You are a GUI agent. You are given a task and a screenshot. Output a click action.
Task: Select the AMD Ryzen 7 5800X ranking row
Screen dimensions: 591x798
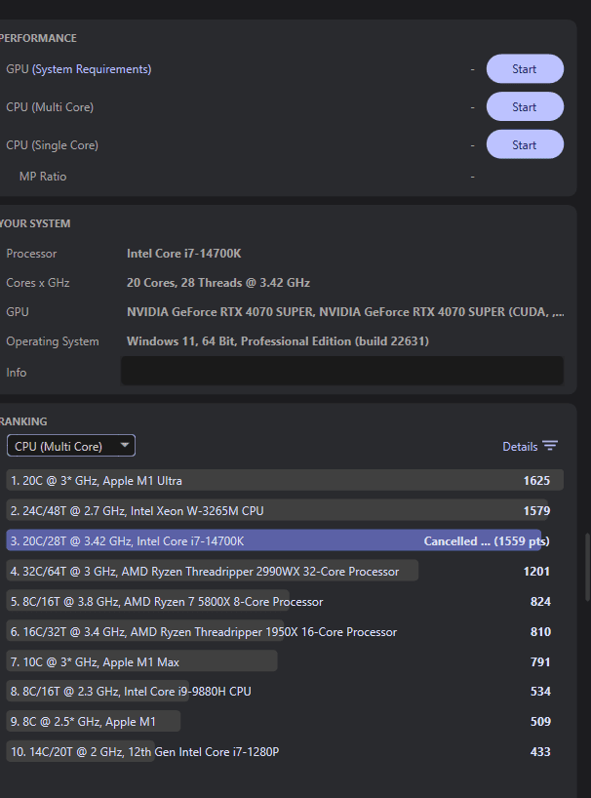285,601
